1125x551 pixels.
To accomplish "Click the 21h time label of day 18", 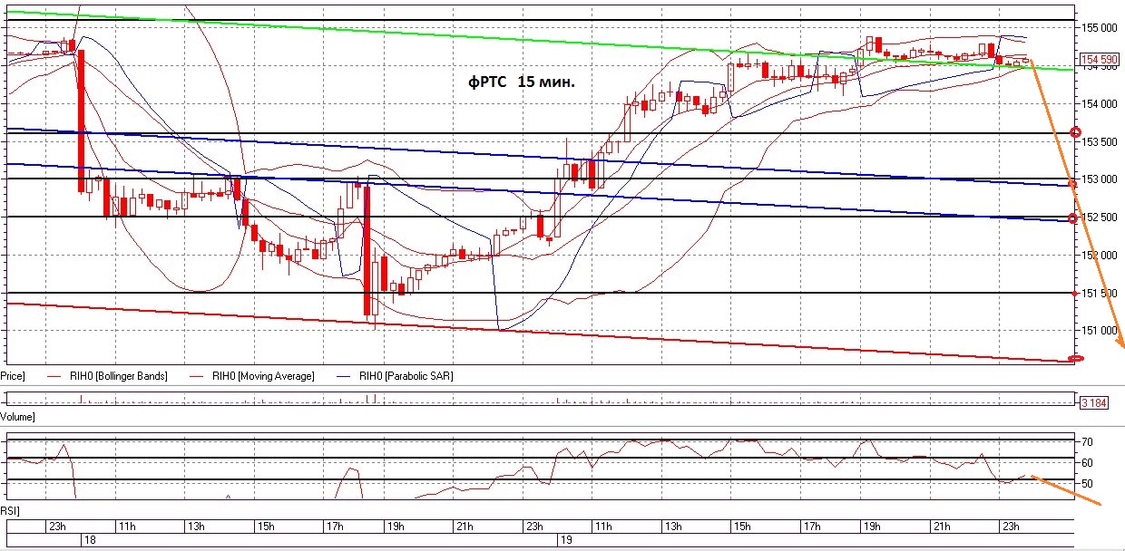I will tap(466, 527).
